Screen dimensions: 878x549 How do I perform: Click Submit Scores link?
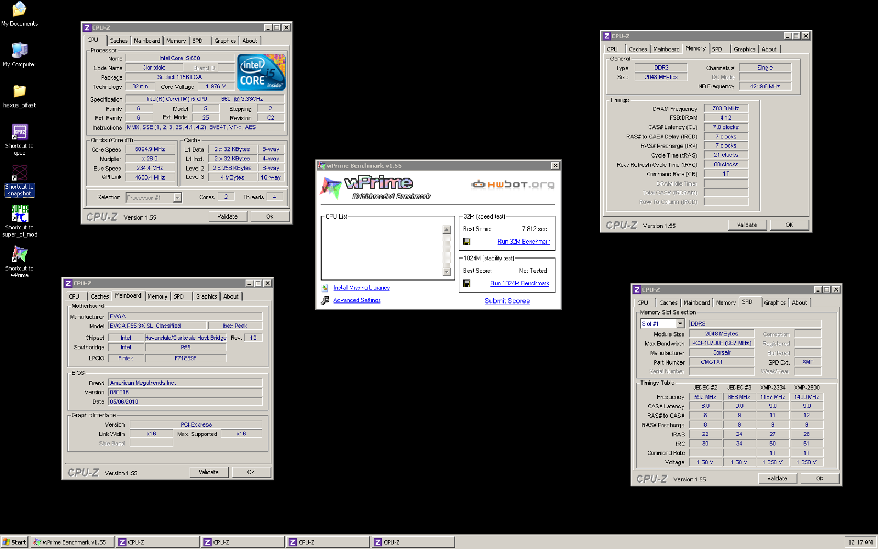click(x=507, y=301)
